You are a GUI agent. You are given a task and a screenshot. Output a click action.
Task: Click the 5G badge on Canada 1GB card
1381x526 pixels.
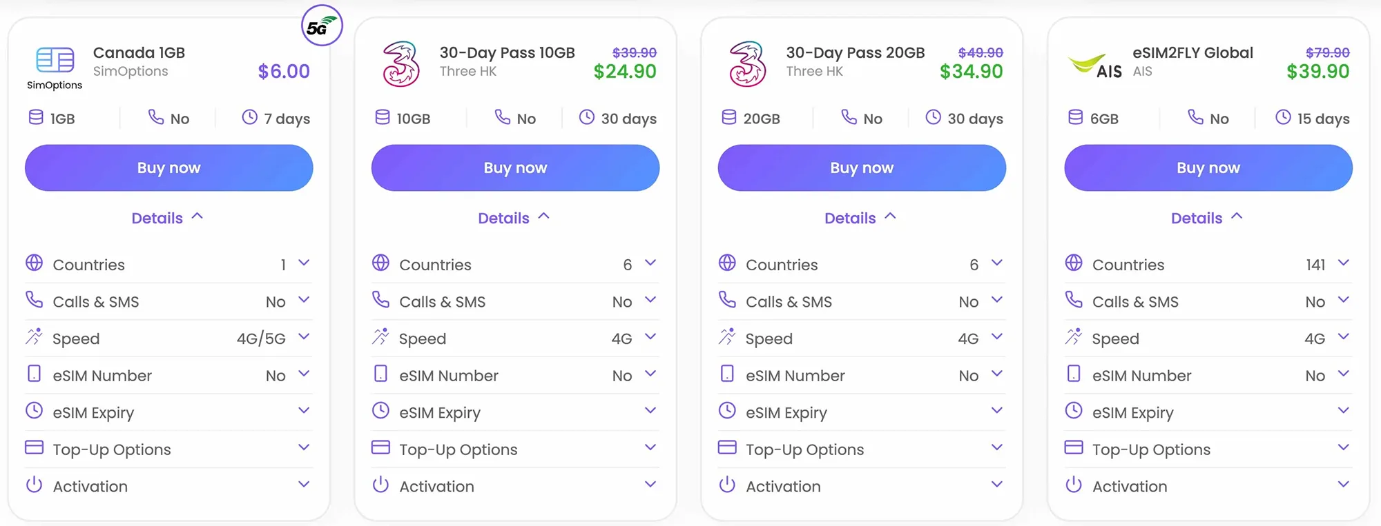coord(322,26)
